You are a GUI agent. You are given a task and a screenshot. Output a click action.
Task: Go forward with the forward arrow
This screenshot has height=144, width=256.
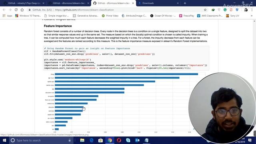(x=10, y=10)
